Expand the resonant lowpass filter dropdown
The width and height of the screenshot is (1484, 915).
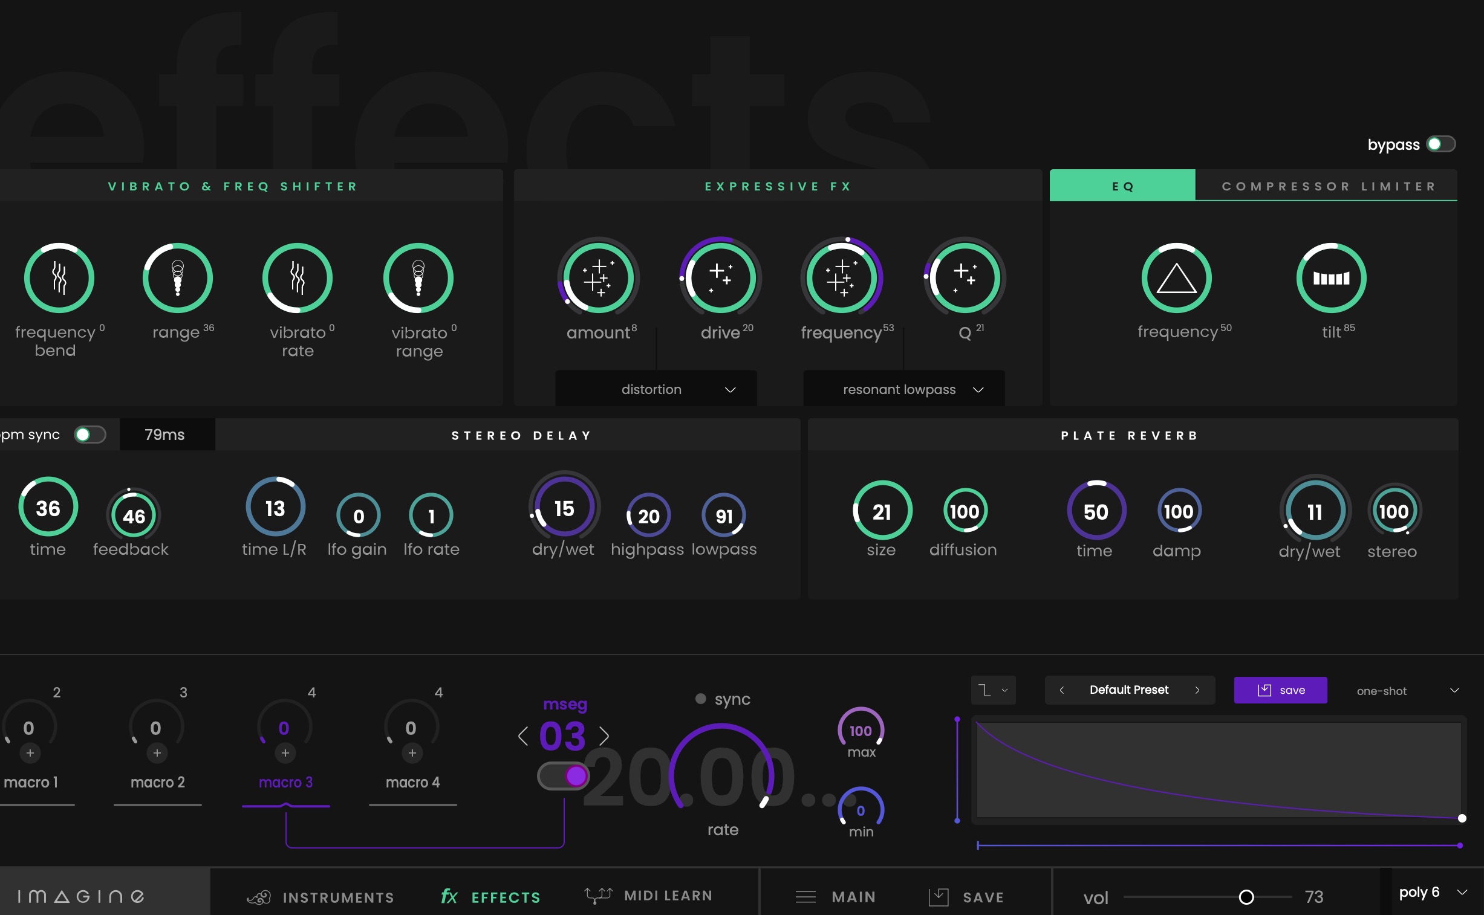click(903, 389)
